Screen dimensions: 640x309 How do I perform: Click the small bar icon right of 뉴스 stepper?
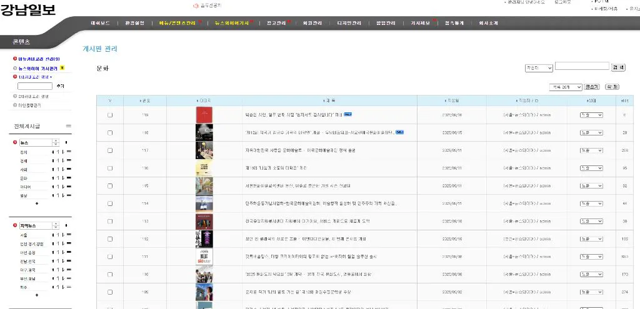point(66,143)
